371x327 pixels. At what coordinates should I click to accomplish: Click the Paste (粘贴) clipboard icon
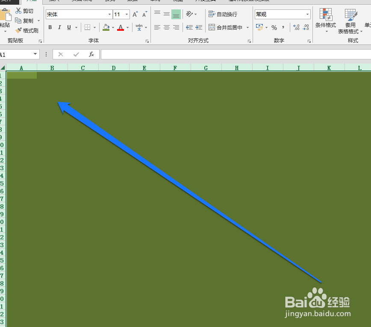5,15
